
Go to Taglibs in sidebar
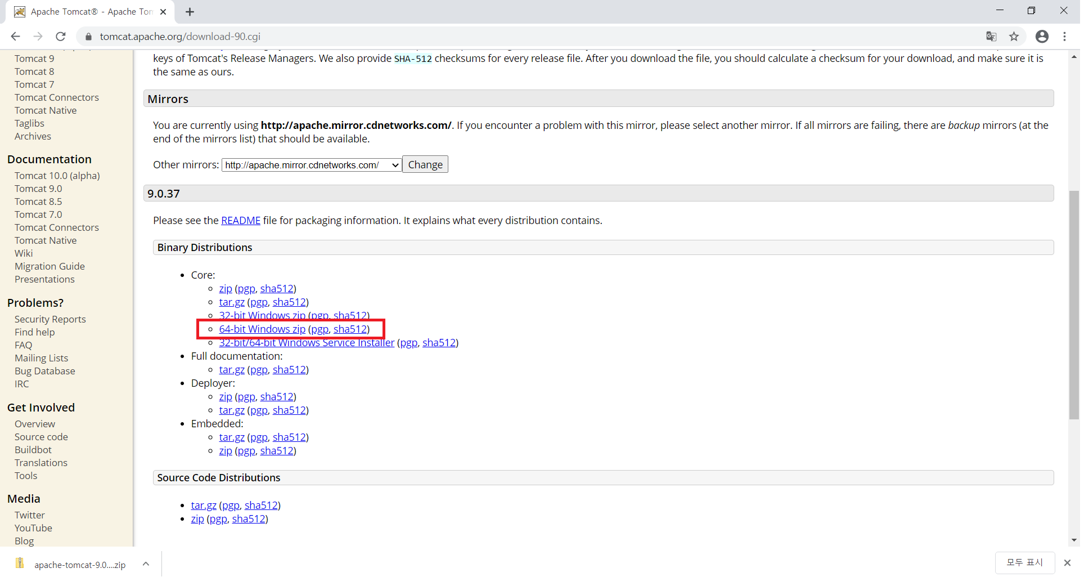[29, 123]
